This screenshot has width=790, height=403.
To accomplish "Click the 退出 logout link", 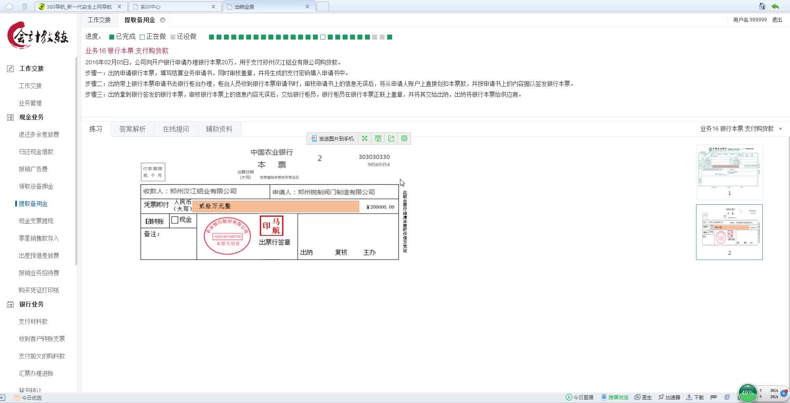I will click(777, 20).
